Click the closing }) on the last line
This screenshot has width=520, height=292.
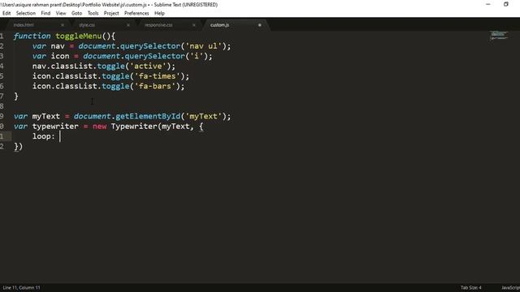click(x=18, y=146)
